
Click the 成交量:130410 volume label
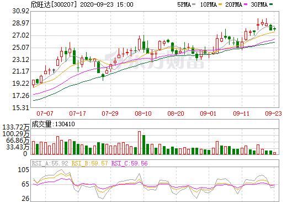coord(53,124)
